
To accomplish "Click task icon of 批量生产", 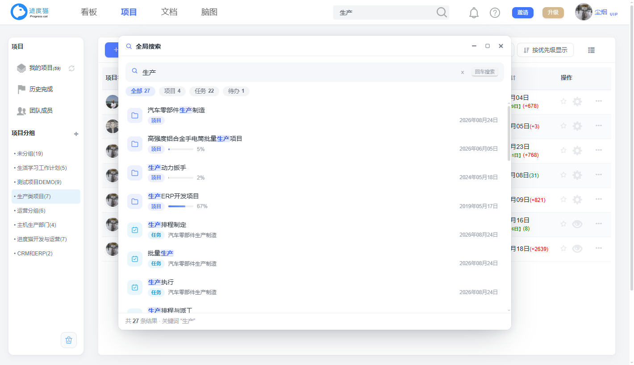I will point(135,259).
